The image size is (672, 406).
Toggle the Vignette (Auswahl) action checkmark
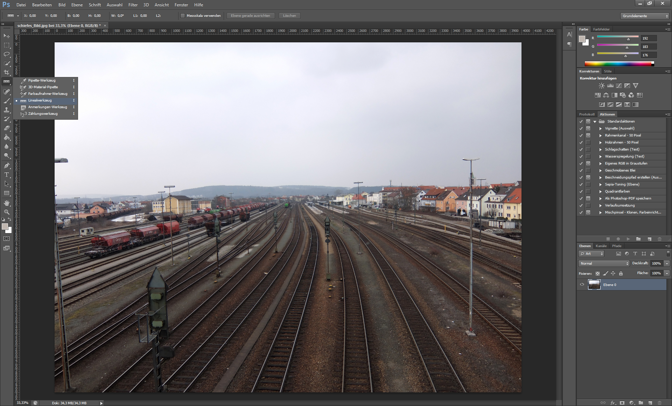[581, 128]
